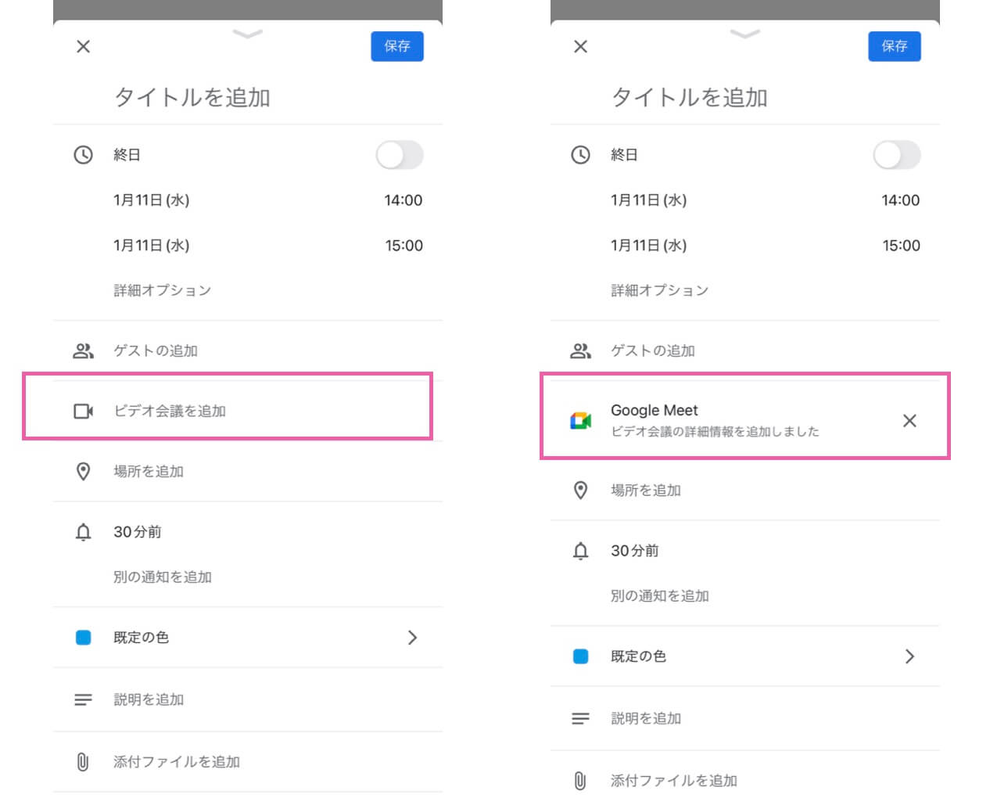990x798 pixels.
Task: Click the clock icon in left panel
Action: (x=83, y=155)
